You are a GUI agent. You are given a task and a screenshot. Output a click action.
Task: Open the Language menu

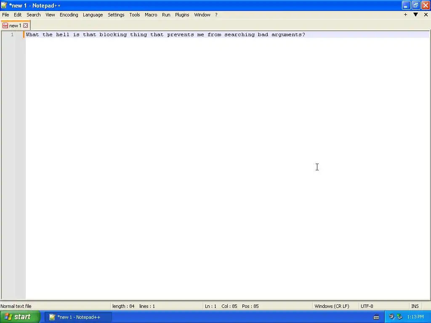pos(93,15)
